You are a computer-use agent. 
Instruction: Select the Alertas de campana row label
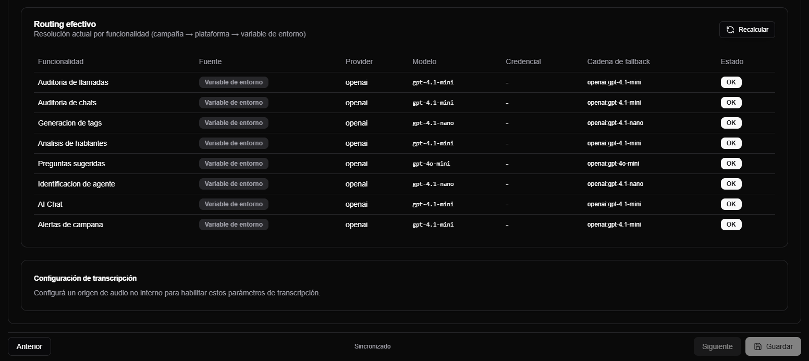tap(70, 225)
